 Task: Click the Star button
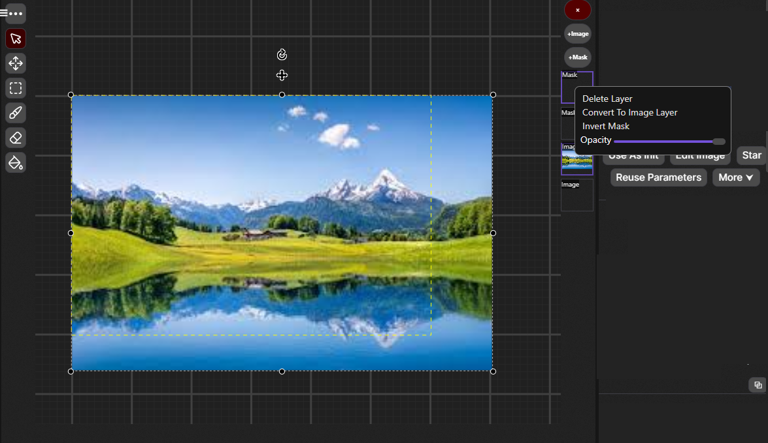[x=752, y=155]
